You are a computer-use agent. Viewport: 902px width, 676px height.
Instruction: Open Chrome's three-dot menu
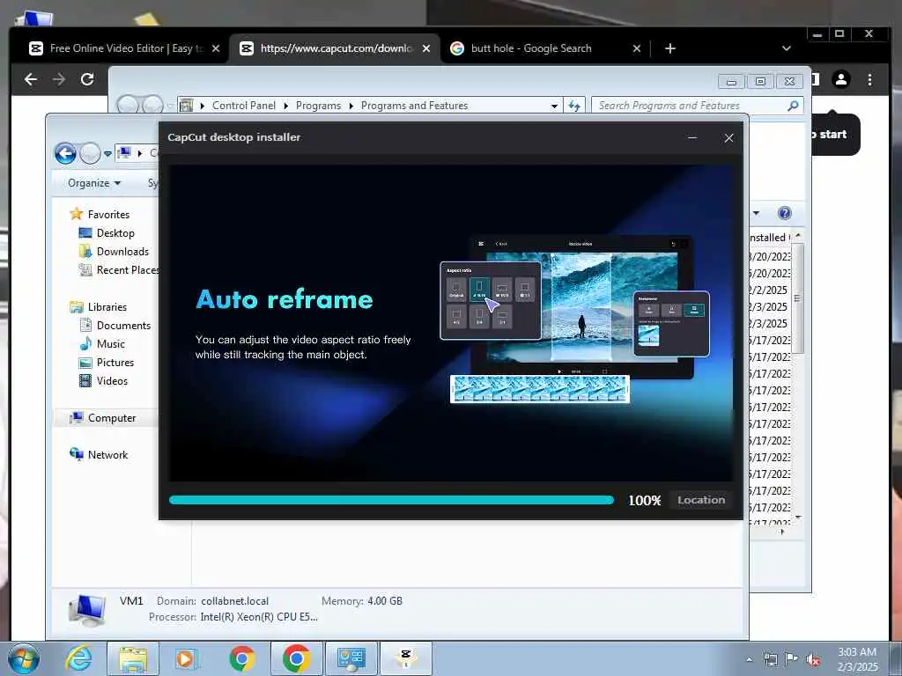tap(869, 79)
